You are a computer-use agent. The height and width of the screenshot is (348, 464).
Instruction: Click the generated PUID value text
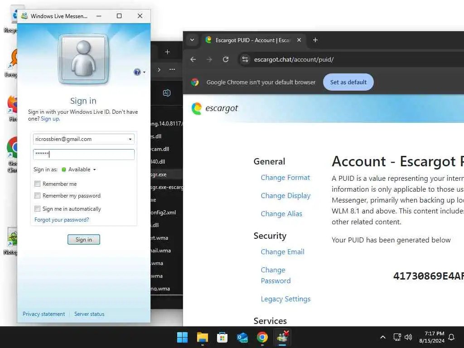pos(428,276)
